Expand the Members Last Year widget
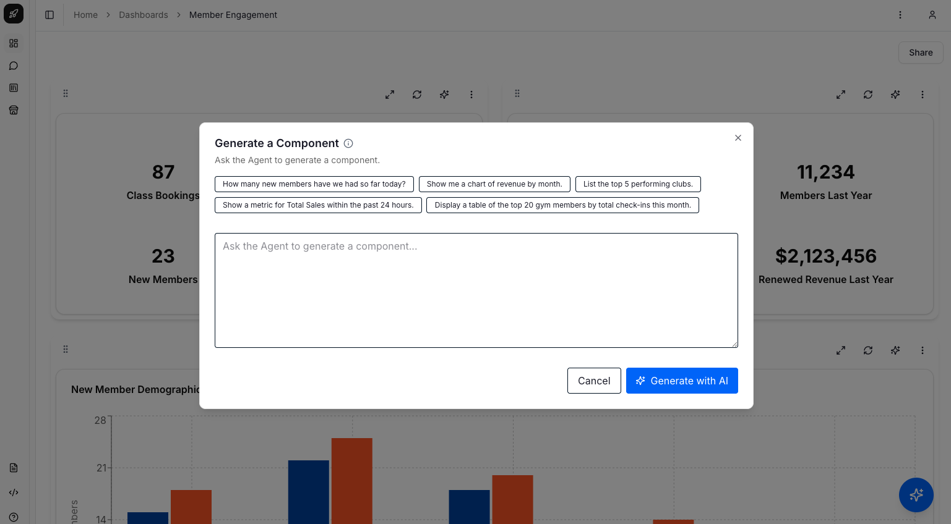The image size is (951, 524). [x=840, y=95]
